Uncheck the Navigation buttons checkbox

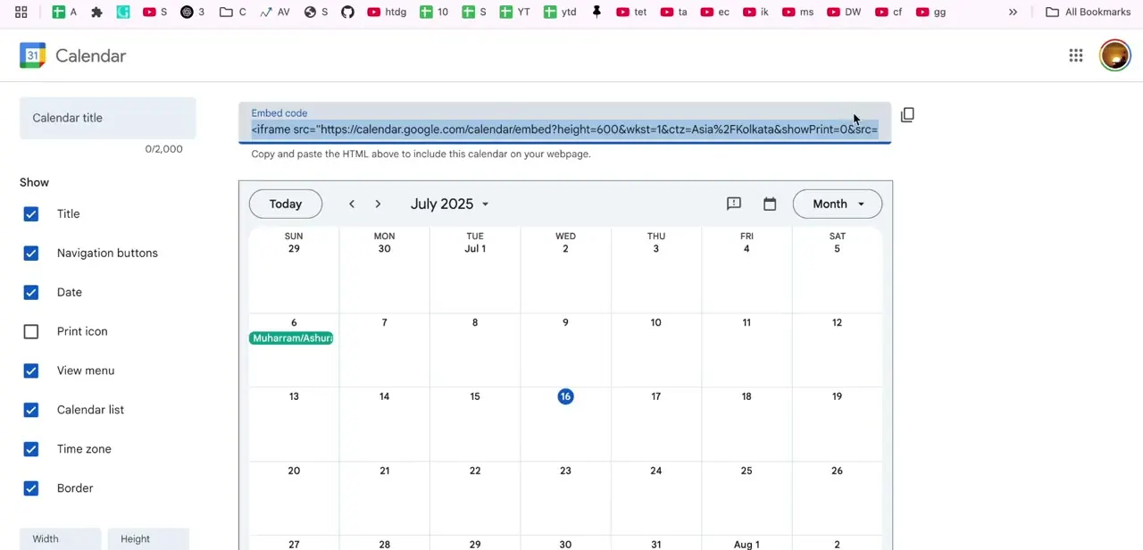click(x=31, y=254)
